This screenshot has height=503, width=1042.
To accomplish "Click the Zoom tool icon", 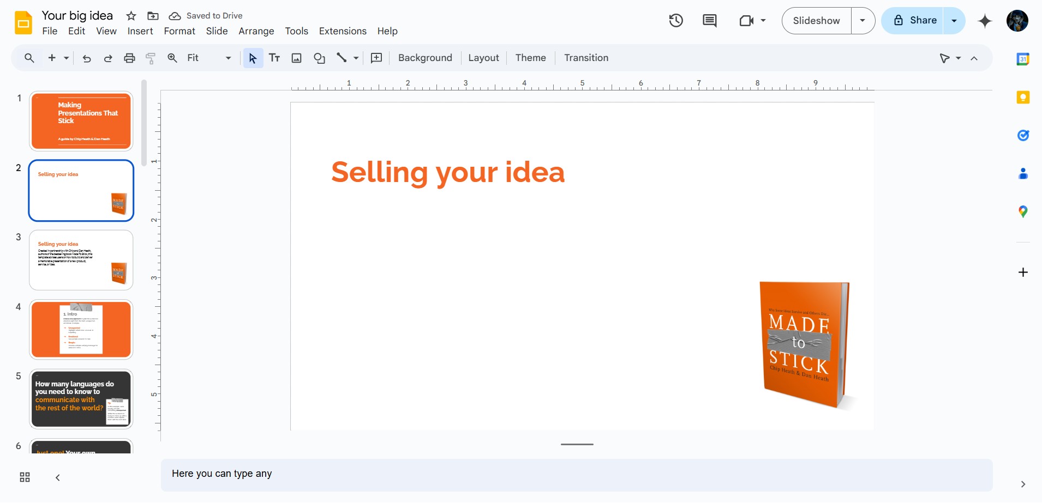I will [x=172, y=58].
